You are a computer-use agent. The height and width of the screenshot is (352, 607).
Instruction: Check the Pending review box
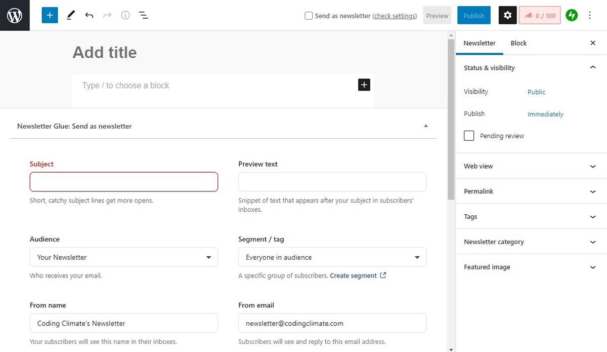pyautogui.click(x=469, y=136)
